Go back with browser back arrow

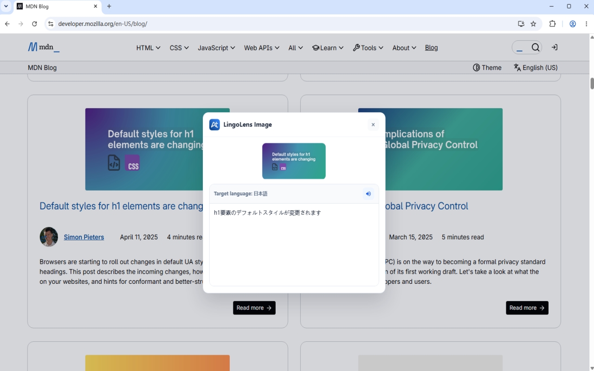[x=7, y=24]
